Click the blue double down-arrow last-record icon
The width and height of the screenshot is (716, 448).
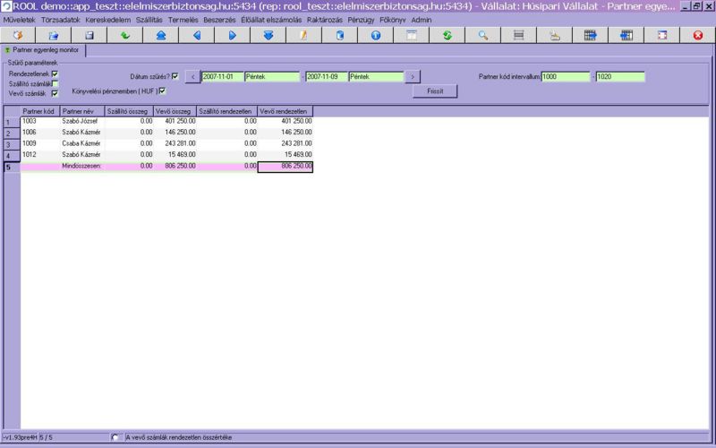tap(268, 35)
